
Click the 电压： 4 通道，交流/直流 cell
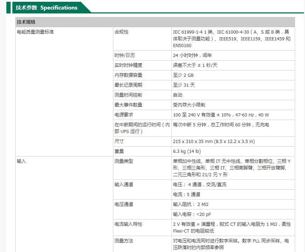pyautogui.click(x=199, y=185)
